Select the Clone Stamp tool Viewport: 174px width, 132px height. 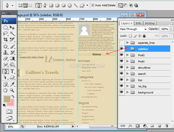(6, 52)
